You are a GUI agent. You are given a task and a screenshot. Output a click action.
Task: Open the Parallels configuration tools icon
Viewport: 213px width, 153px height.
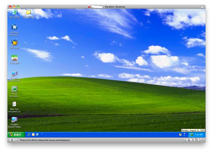pos(189,140)
